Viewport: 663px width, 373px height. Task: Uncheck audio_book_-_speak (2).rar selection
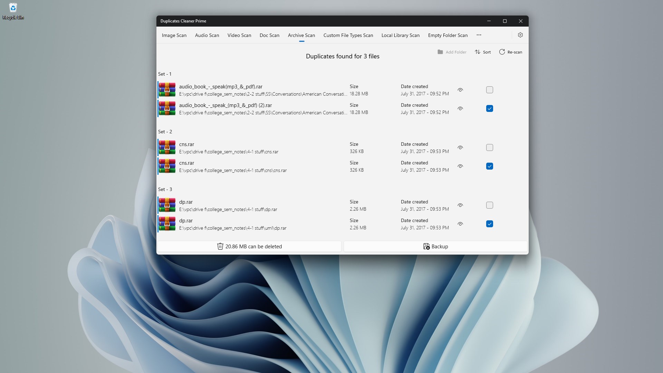[x=489, y=108]
